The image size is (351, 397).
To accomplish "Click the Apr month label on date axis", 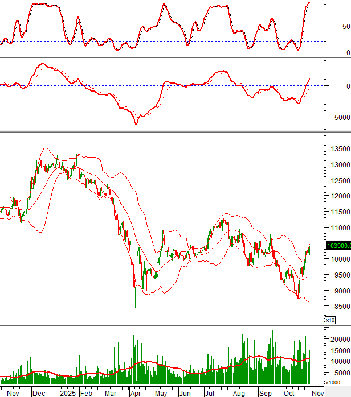I will [134, 392].
